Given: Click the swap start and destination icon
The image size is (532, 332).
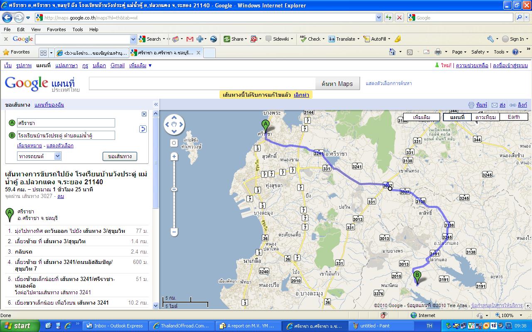Looking at the screenshot, I should [143, 129].
